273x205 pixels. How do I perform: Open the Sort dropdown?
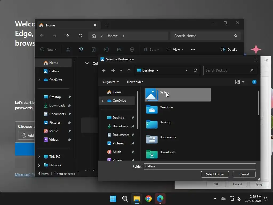point(151,49)
